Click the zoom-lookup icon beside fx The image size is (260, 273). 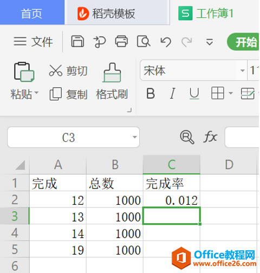point(187,137)
